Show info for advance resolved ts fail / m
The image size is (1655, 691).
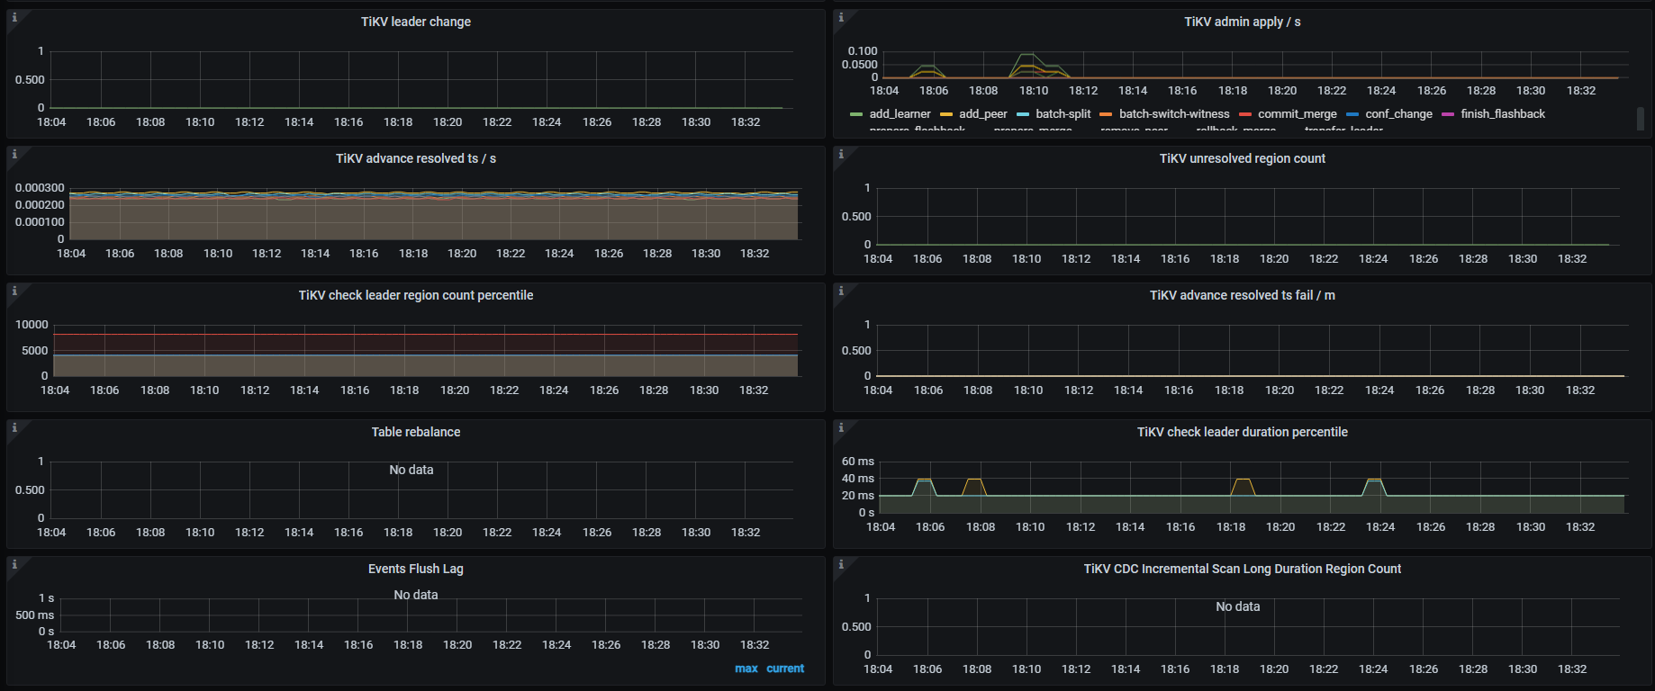(x=841, y=292)
